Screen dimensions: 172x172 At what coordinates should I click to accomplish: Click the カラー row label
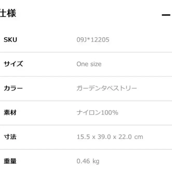[x=13, y=88]
